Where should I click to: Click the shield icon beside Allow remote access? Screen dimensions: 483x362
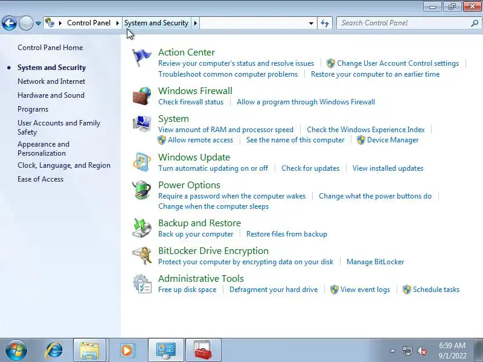click(x=162, y=140)
